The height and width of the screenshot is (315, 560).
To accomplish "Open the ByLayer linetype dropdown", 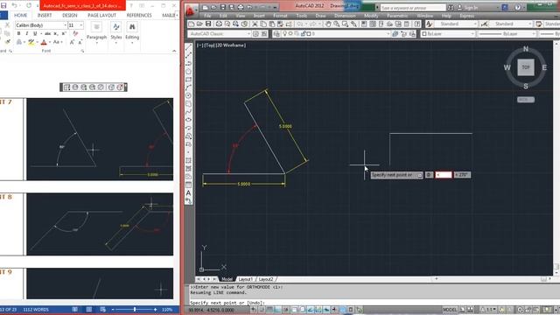I will (x=507, y=33).
